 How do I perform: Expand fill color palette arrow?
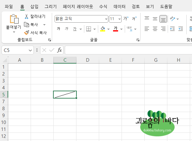tap(108, 29)
